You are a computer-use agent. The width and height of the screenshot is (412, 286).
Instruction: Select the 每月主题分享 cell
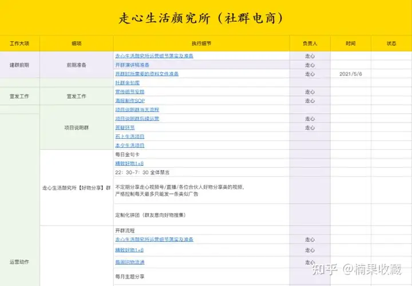201,276
